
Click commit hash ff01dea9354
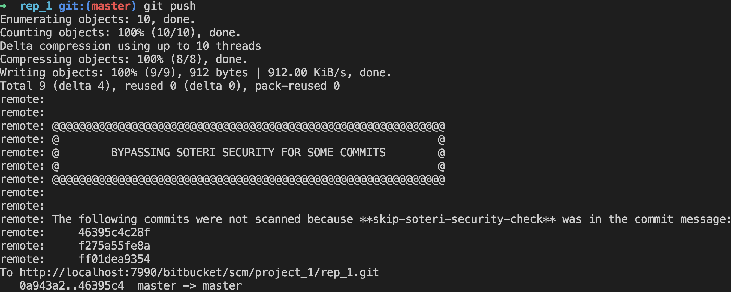click(114, 259)
